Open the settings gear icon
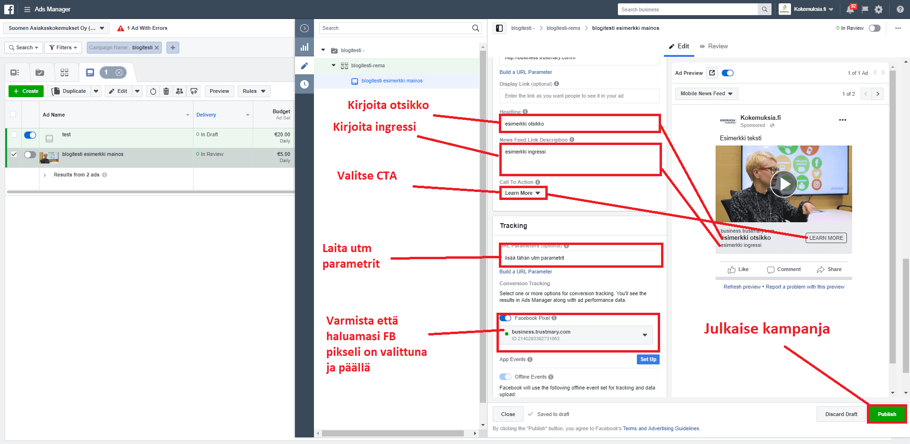 pos(879,9)
